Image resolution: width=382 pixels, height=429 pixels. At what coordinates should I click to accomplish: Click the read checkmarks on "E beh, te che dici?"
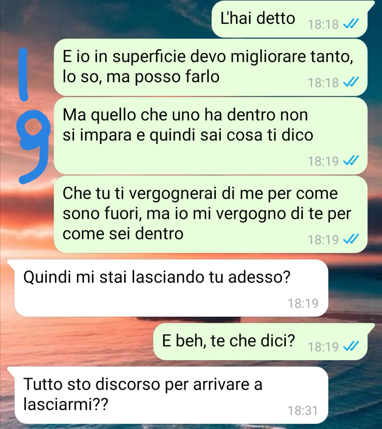click(x=351, y=346)
